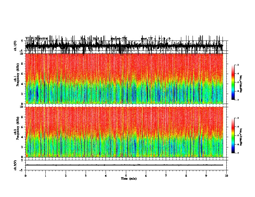The width and height of the screenshot is (255, 197).
Task: Click the 8 minute tick label on time axis
Action: pyautogui.click(x=186, y=176)
